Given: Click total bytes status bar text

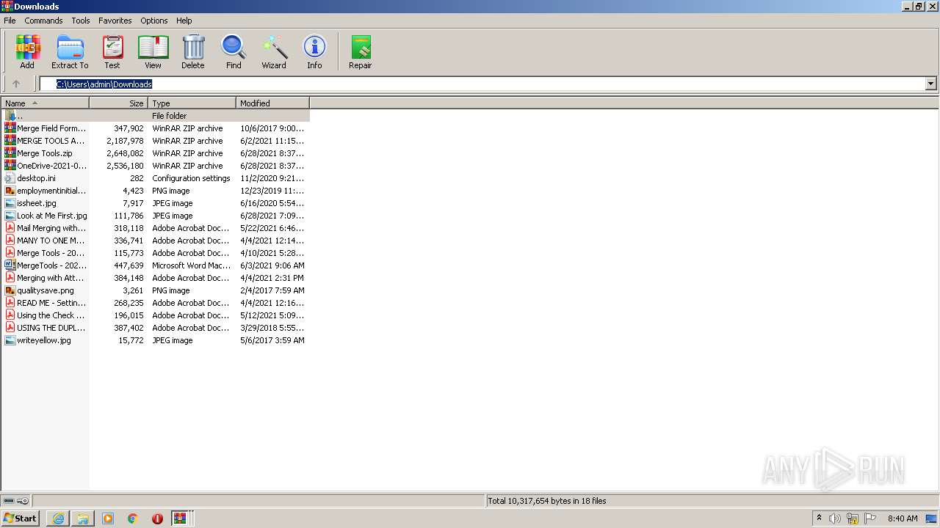Looking at the screenshot, I should point(547,501).
